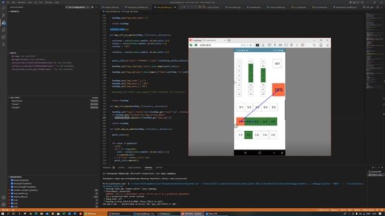Switch to the JUPYTER panel tab
Screen dimensions: 385x216
pyautogui.click(x=159, y=167)
